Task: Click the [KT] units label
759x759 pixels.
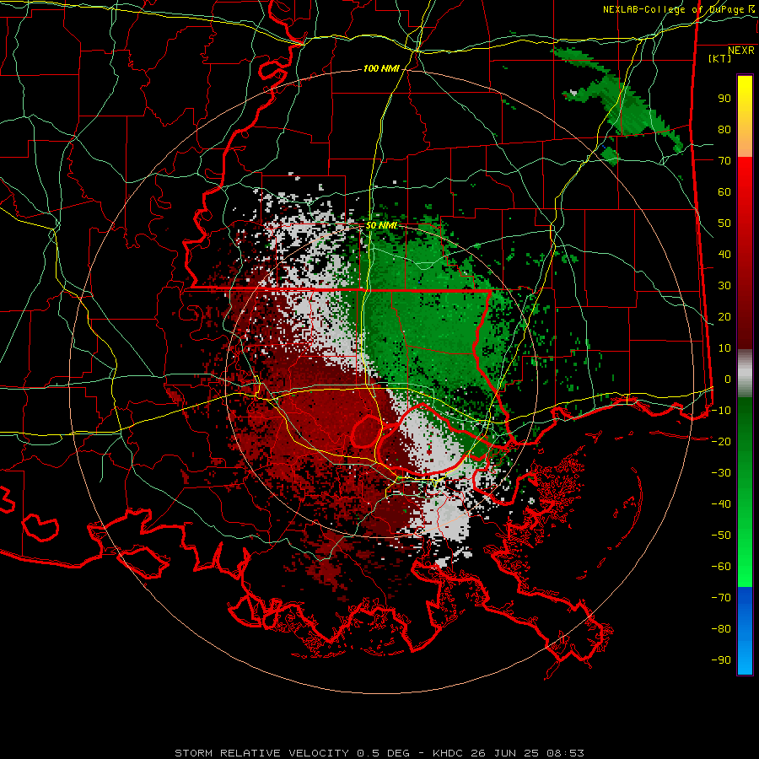Action: pos(719,58)
